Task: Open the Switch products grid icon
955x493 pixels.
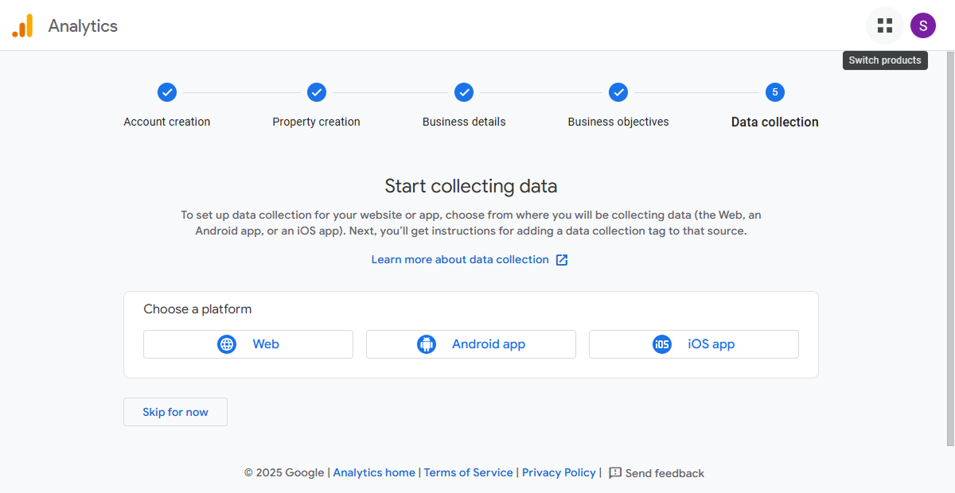Action: (x=885, y=25)
